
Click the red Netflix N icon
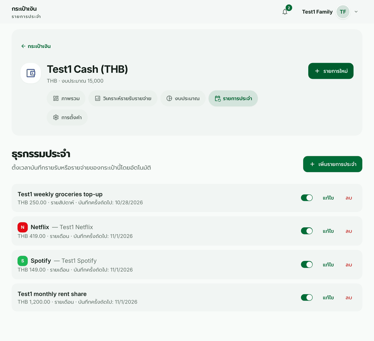23,227
